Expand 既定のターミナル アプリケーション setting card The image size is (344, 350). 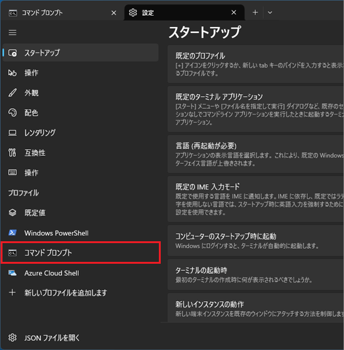[x=256, y=109]
